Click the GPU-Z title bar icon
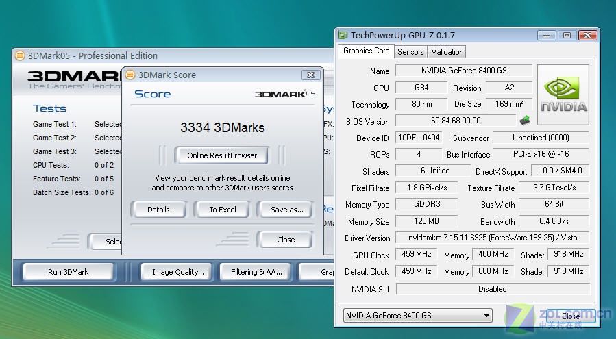The width and height of the screenshot is (616, 339). [x=343, y=35]
